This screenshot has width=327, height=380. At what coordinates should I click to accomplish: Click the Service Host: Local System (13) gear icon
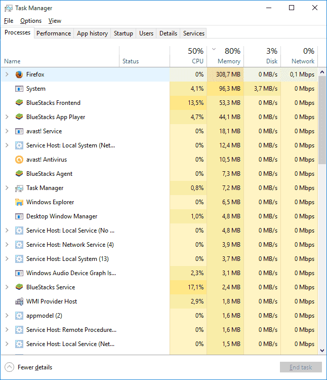click(x=19, y=259)
